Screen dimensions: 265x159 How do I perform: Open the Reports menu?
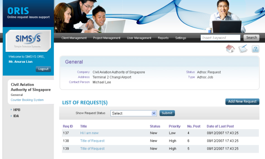tap(163, 38)
